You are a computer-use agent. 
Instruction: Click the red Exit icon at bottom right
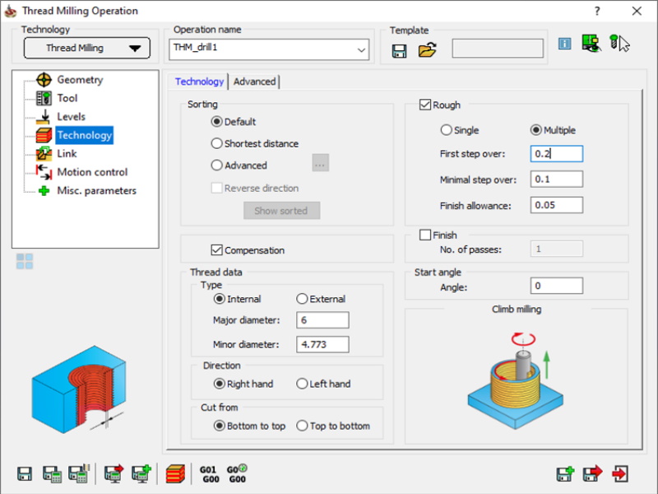620,474
